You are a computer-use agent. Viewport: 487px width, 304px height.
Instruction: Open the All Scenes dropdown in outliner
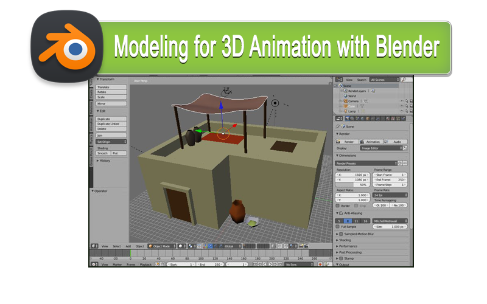coord(384,80)
